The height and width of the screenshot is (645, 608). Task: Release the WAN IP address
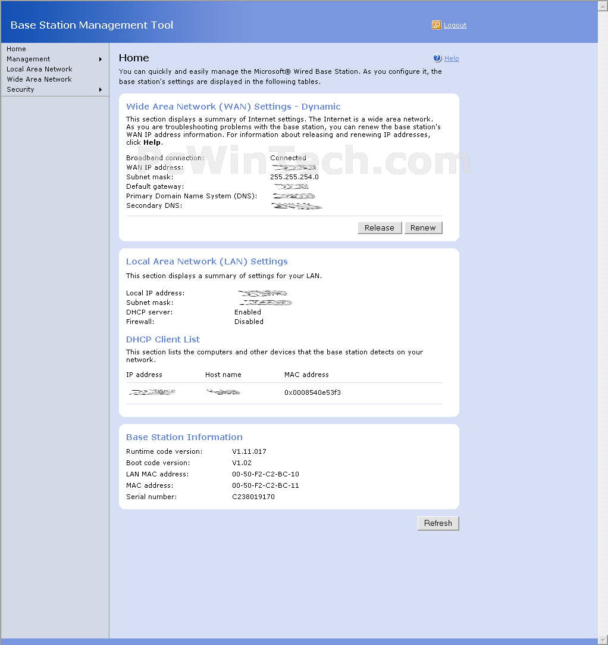point(380,228)
